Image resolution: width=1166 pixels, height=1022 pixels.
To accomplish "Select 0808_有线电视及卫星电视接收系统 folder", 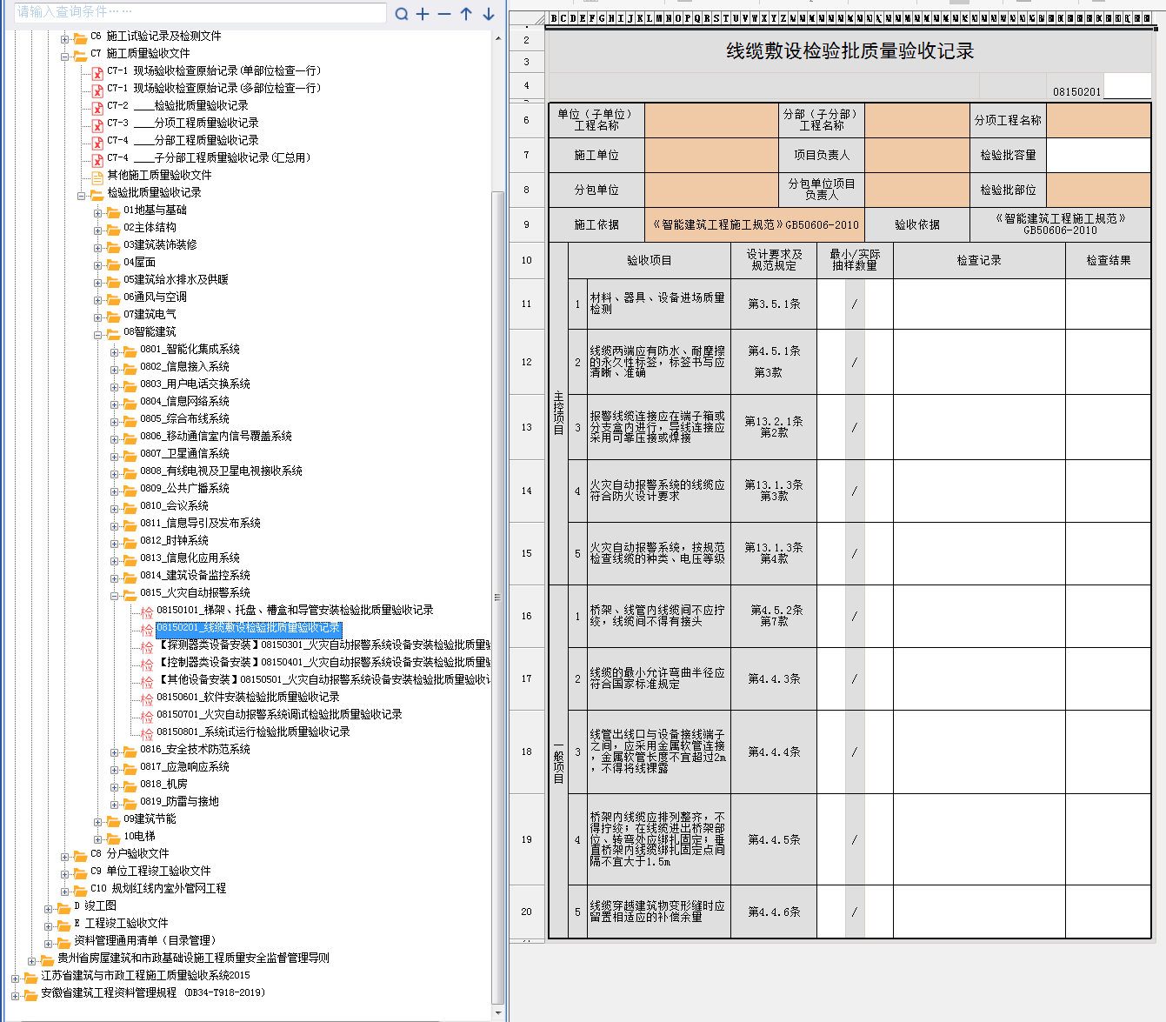I will [x=221, y=471].
